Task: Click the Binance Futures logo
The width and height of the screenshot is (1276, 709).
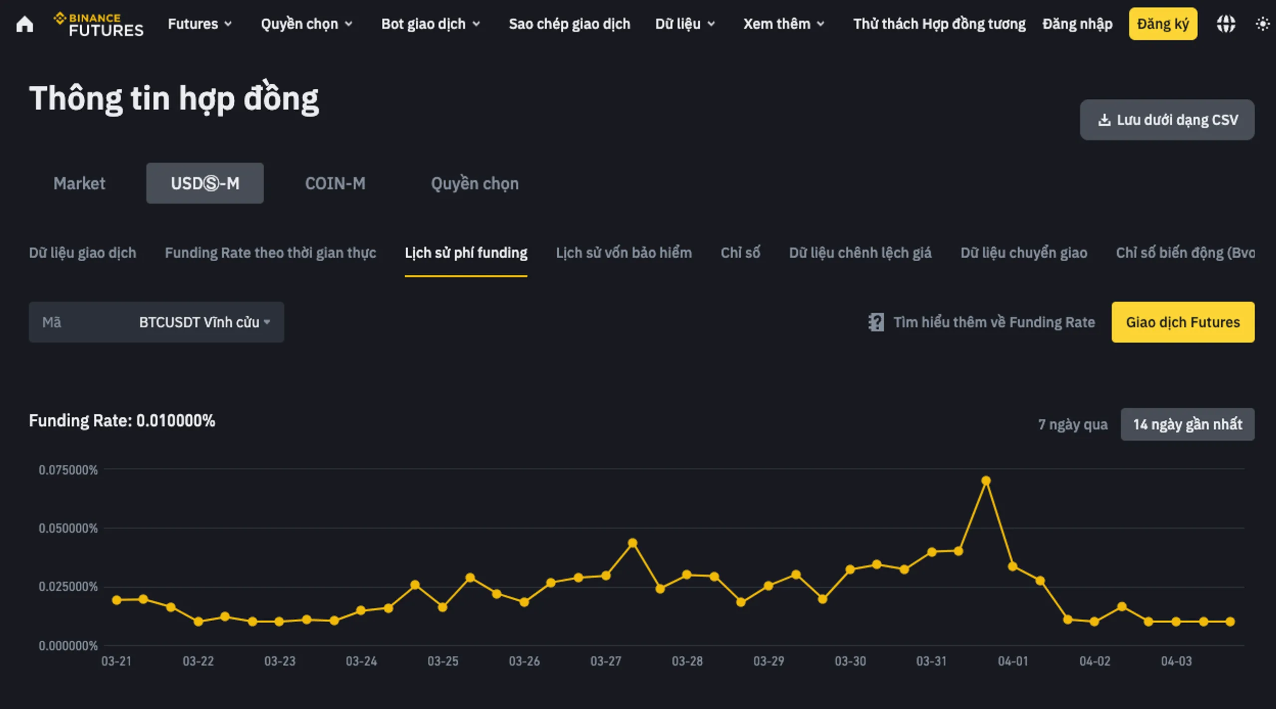Action: coord(99,24)
